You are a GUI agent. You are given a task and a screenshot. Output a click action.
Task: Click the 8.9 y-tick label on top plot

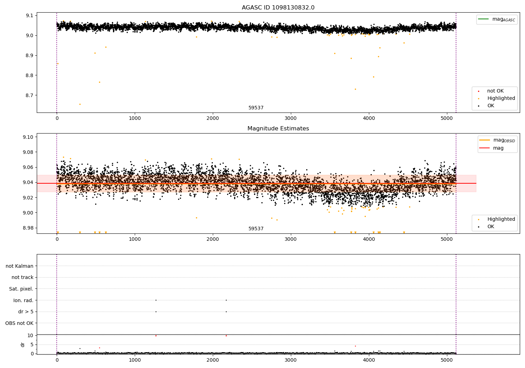click(x=29, y=55)
